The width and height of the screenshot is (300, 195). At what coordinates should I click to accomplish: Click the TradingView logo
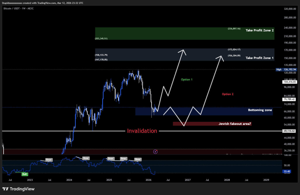(x=18, y=189)
